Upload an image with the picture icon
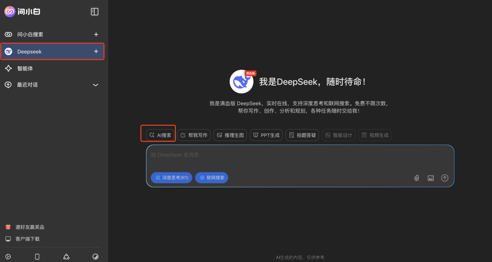This screenshot has width=492, height=262. pyautogui.click(x=430, y=178)
